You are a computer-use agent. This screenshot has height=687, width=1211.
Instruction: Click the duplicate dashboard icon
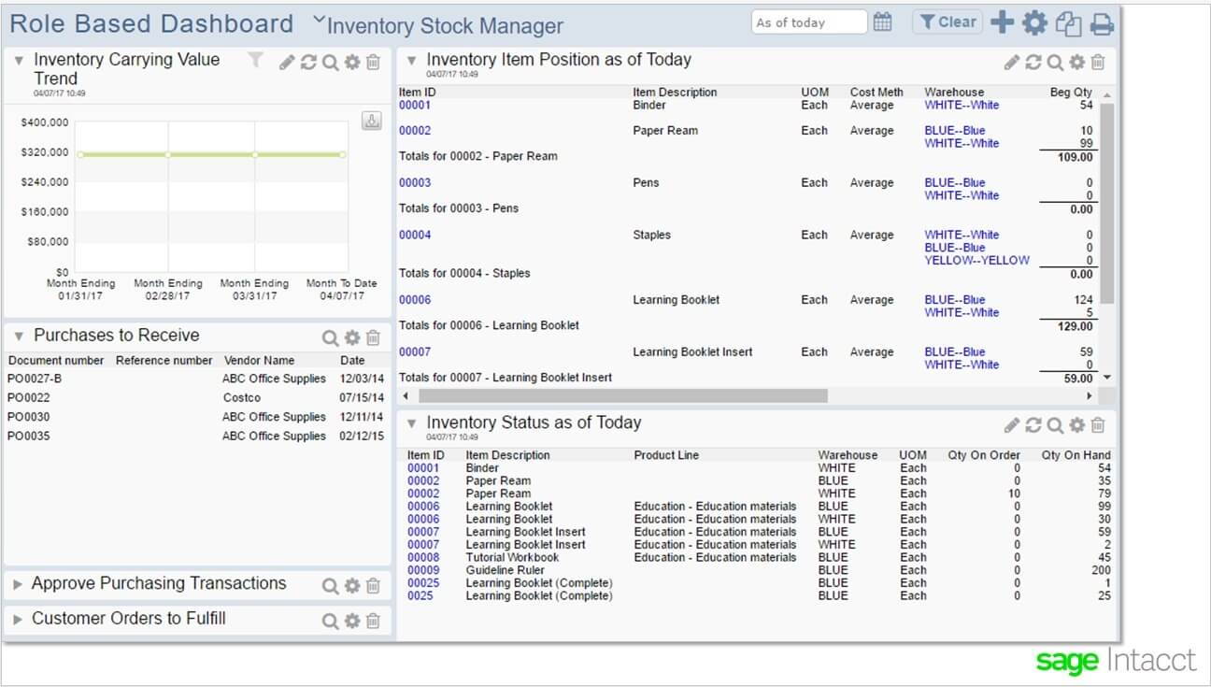tap(1067, 21)
